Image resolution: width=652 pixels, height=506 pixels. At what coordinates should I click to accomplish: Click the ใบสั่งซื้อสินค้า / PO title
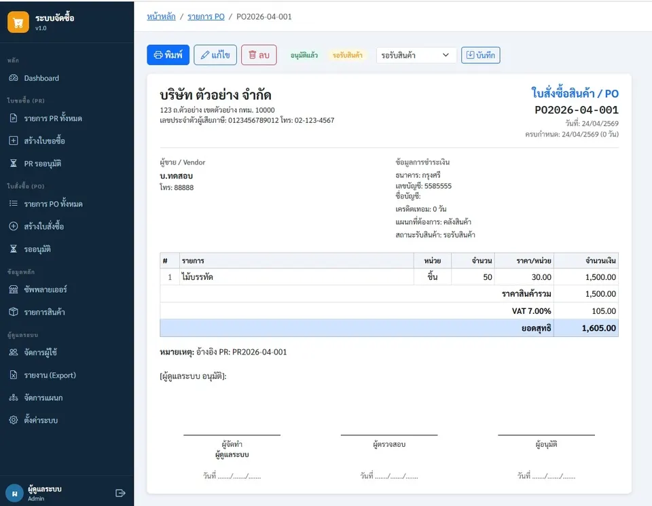(575, 93)
